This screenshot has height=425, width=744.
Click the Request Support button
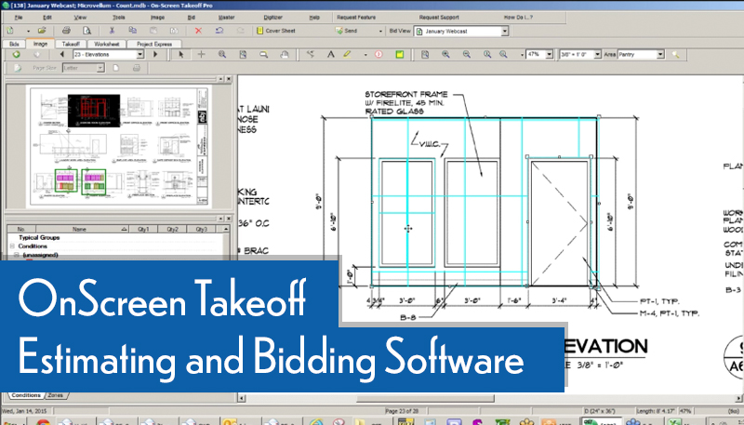pyautogui.click(x=439, y=18)
